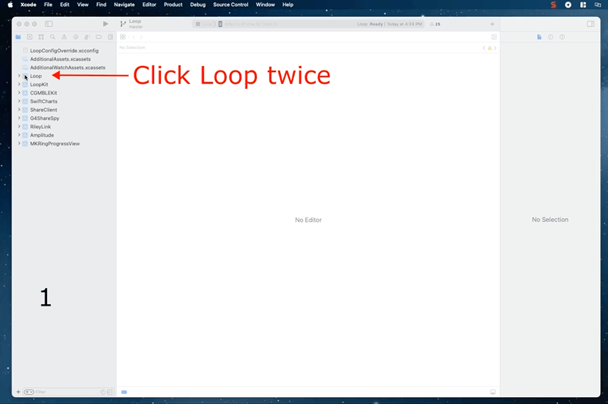608x404 pixels.
Task: Open the Debug menu
Action: point(198,5)
